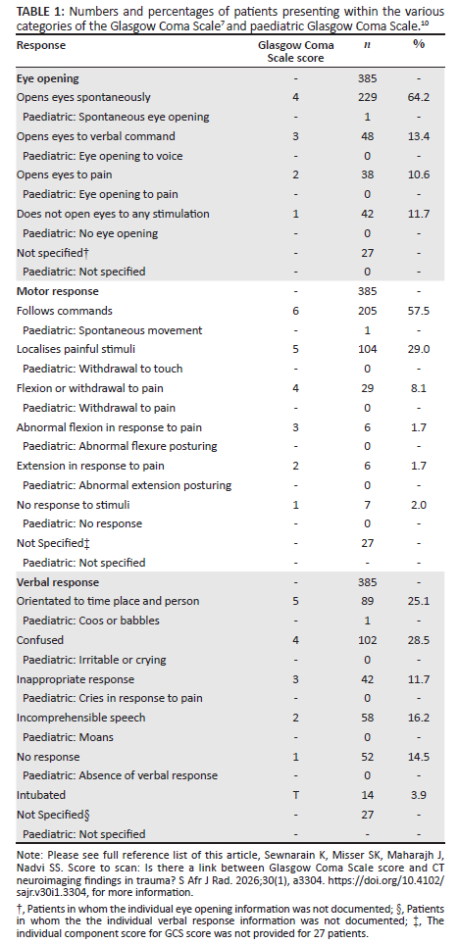Select the 'Motor response' section header
The height and width of the screenshot is (944, 459).
click(56, 291)
